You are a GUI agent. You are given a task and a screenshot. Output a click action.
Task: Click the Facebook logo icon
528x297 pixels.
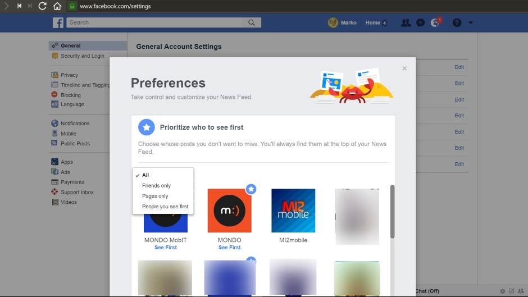(x=58, y=23)
